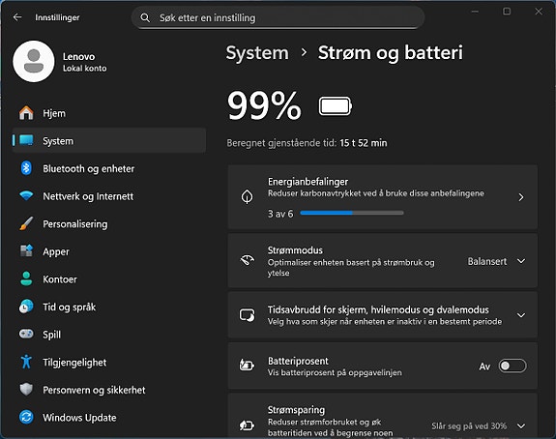Click the Tilgjengelighet accessibility icon
The image size is (556, 439).
pyautogui.click(x=26, y=362)
